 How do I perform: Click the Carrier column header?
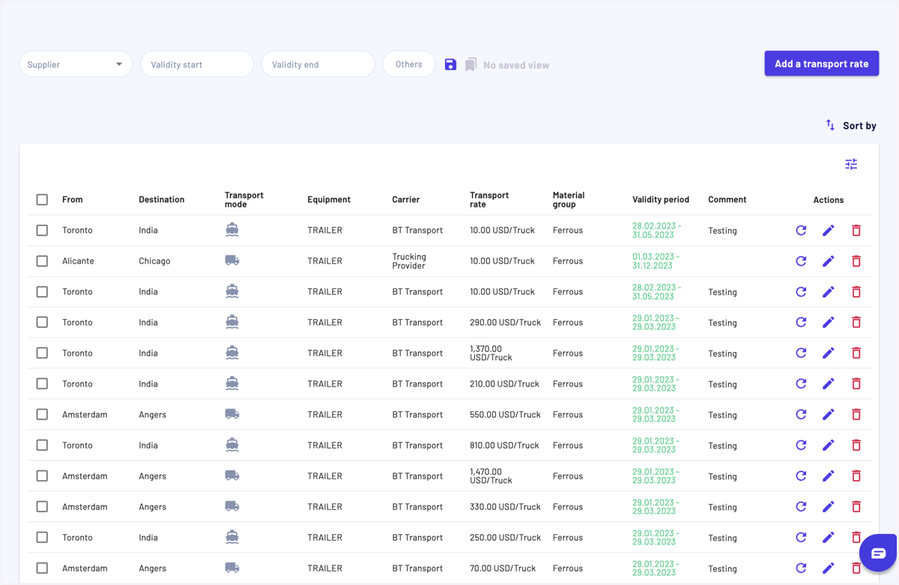point(406,199)
